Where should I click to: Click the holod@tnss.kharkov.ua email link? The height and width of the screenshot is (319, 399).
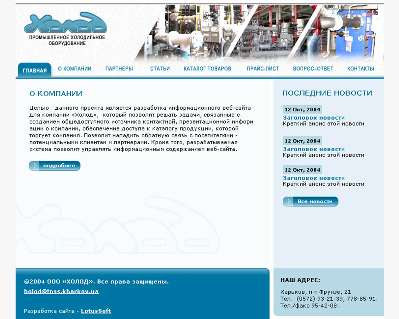pyautogui.click(x=61, y=291)
